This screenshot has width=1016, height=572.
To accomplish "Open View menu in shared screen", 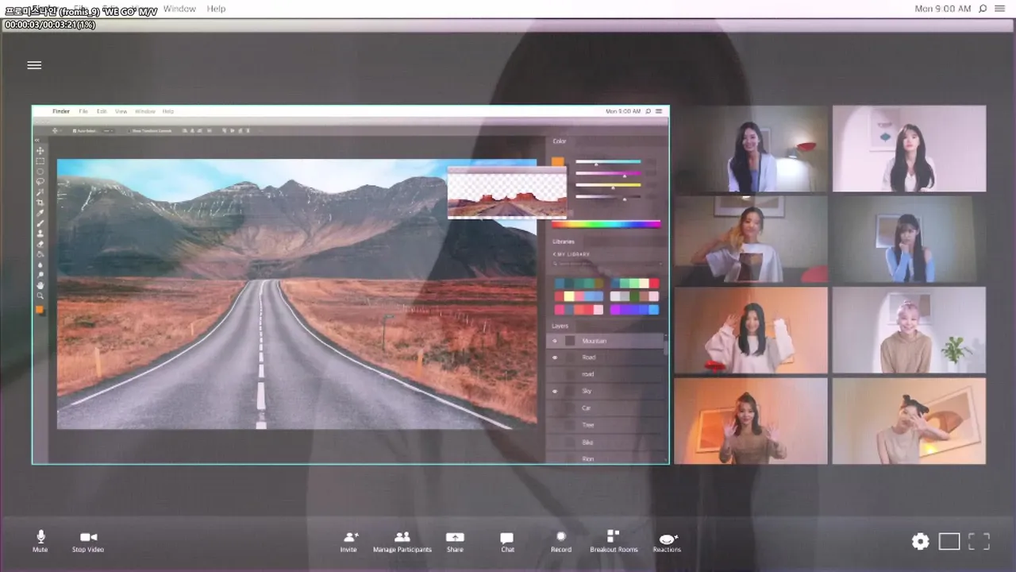I will tap(121, 111).
